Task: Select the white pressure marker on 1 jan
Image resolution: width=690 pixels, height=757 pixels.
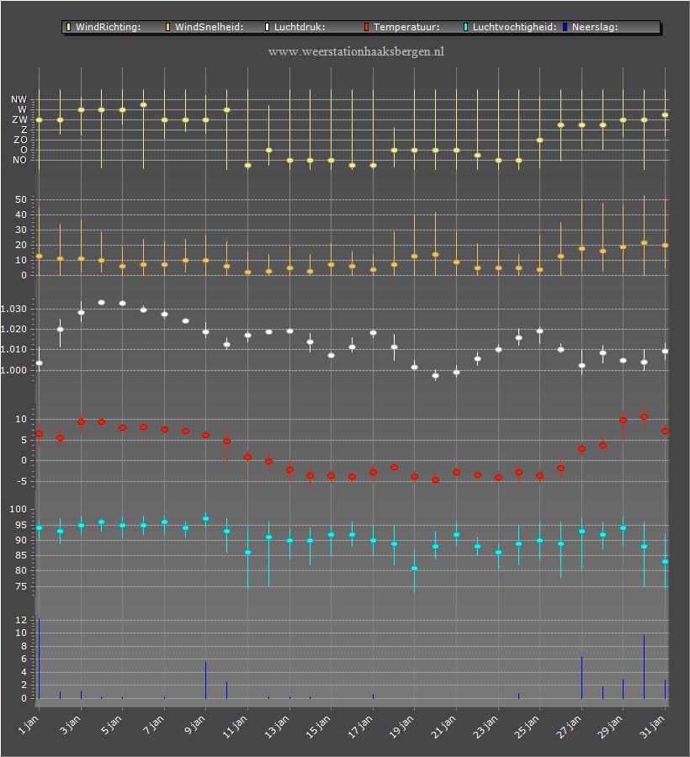Action: point(39,363)
